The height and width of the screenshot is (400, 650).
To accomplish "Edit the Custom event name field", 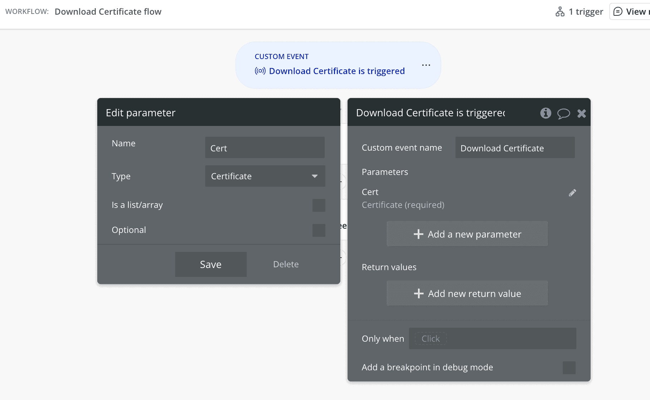I will [x=514, y=148].
